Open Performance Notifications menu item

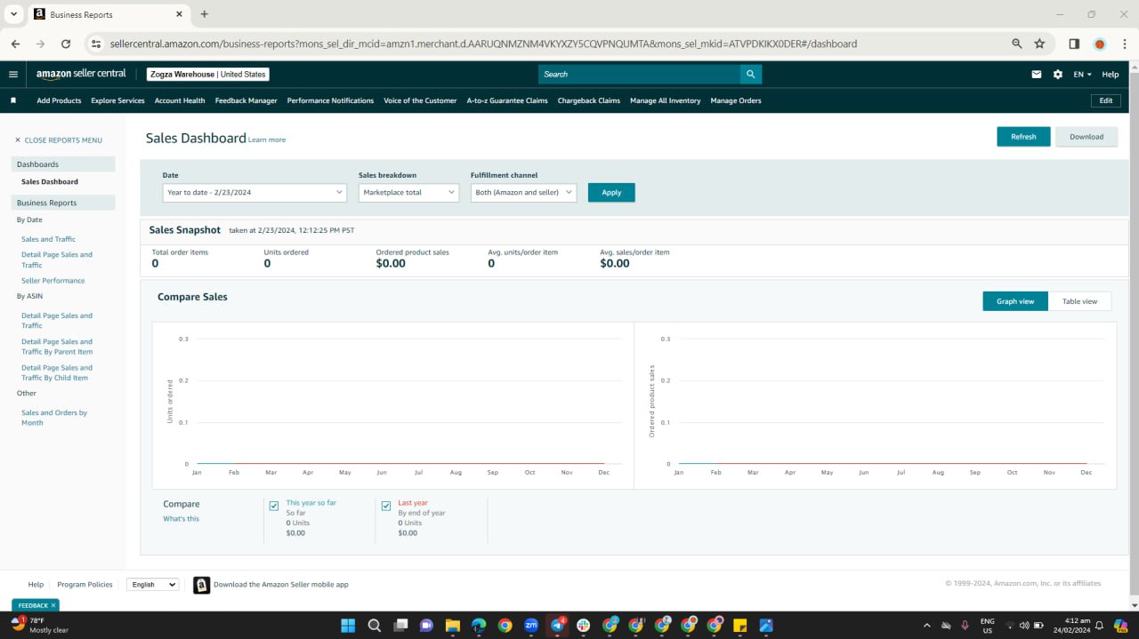click(330, 100)
